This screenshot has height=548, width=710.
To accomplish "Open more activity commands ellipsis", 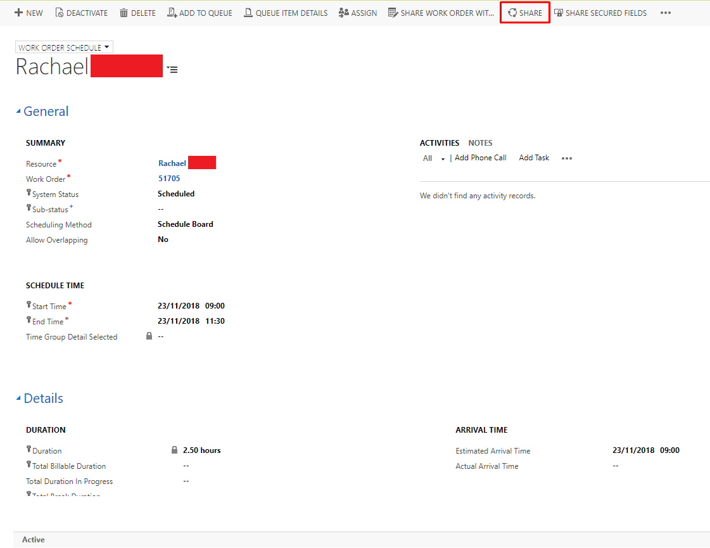I will coord(566,158).
